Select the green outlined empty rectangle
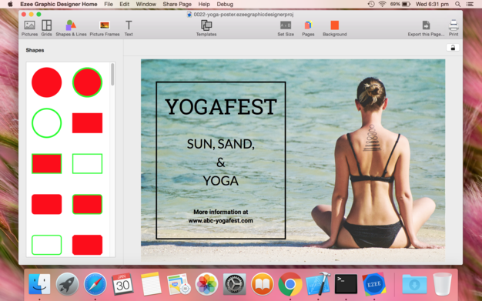The height and width of the screenshot is (301, 482). pos(87,163)
